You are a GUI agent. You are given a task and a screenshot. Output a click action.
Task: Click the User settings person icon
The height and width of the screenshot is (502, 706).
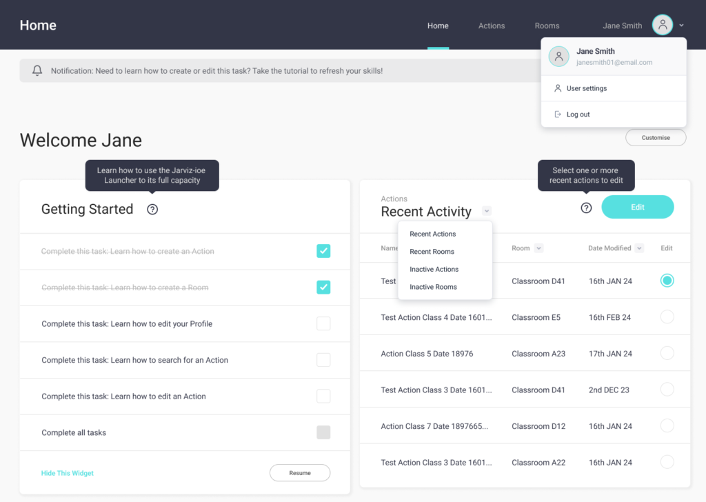(558, 88)
